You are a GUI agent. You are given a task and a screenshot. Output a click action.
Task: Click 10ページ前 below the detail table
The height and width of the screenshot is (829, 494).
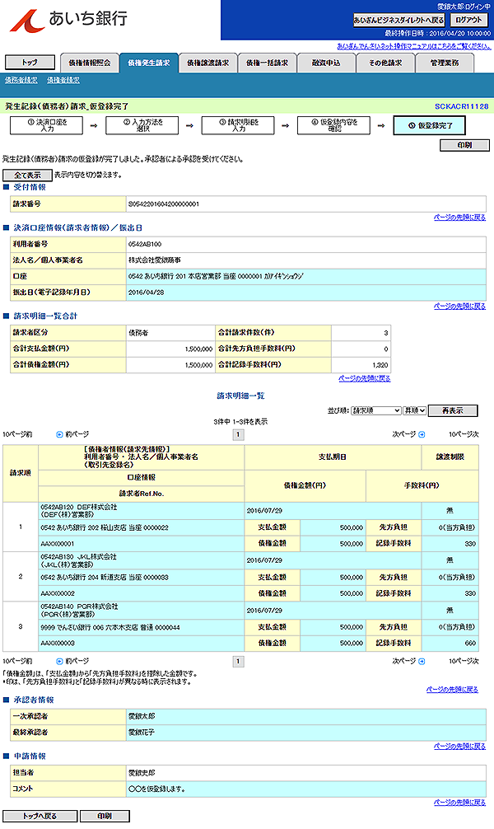pos(17,662)
